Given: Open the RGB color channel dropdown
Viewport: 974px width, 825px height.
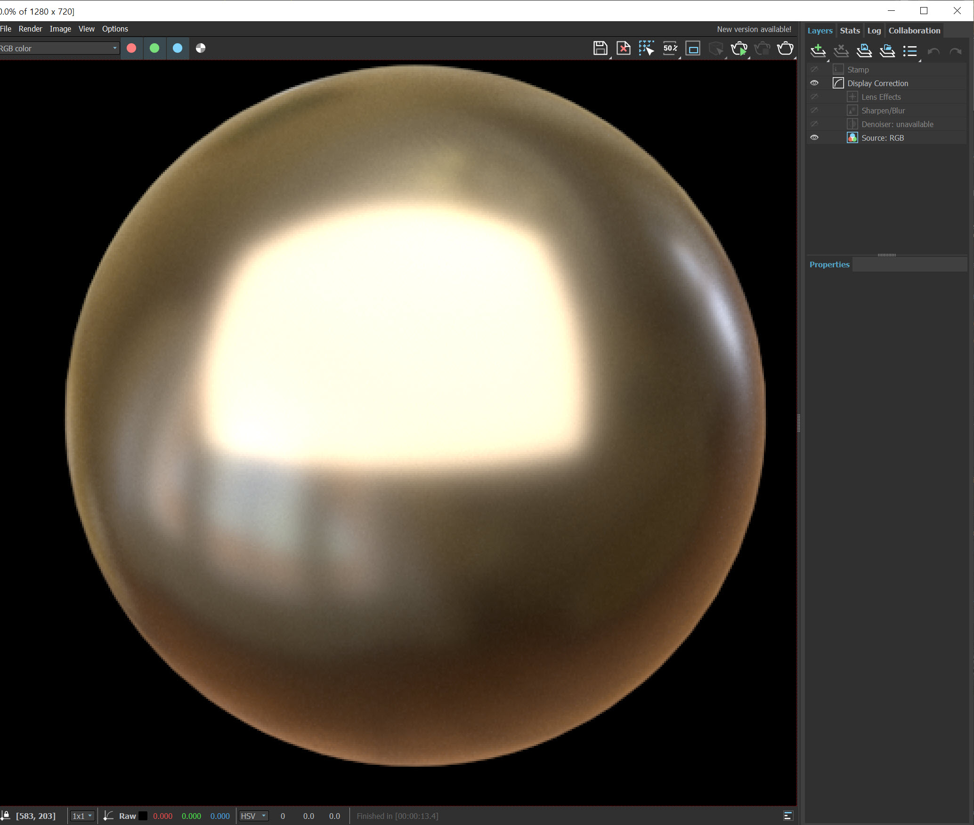Looking at the screenshot, I should pos(59,48).
